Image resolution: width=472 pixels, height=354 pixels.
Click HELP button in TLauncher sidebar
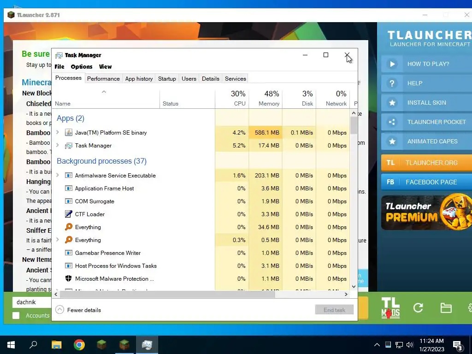pos(426,83)
